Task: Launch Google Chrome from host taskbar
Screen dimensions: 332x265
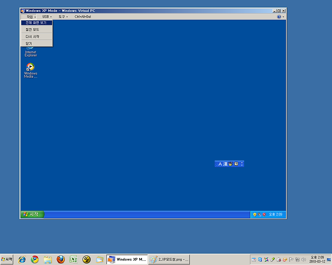Action: [35, 259]
